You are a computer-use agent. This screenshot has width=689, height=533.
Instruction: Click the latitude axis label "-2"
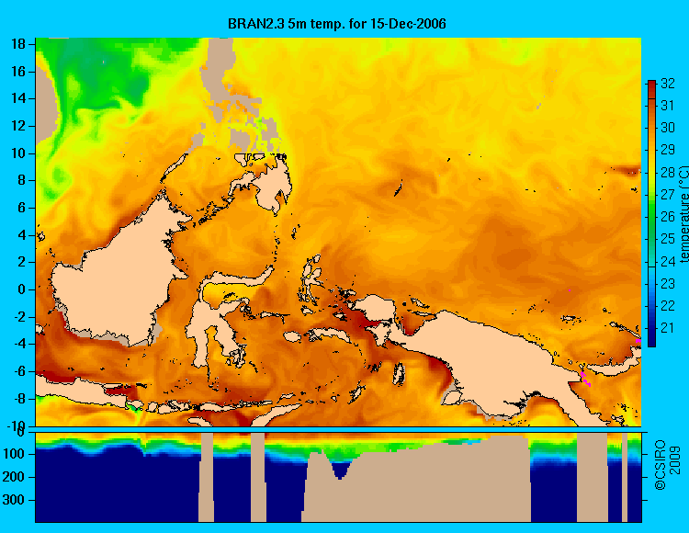[x=19, y=317]
